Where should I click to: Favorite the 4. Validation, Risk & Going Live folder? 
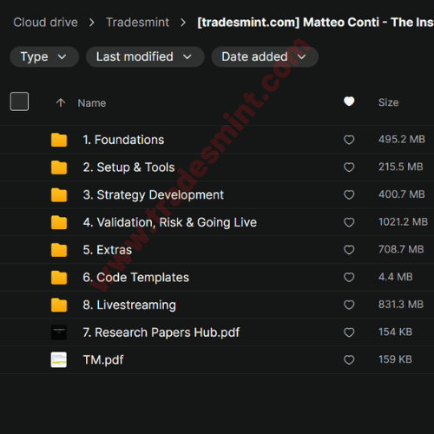click(349, 222)
